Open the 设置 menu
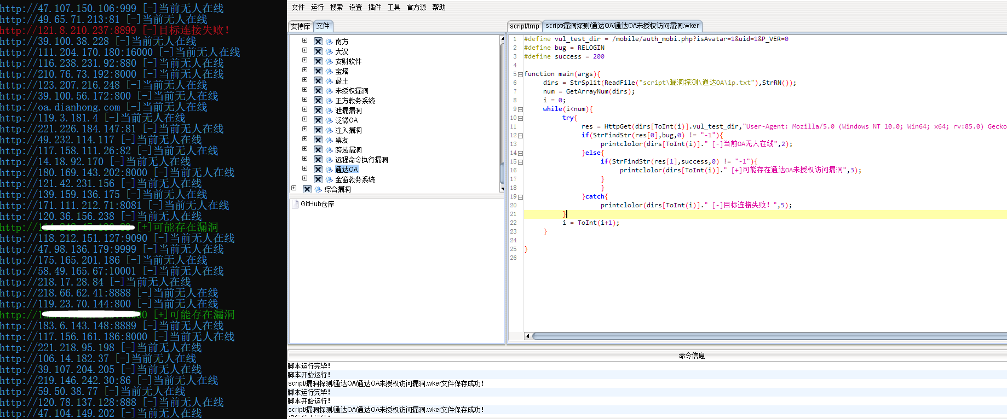The height and width of the screenshot is (419, 1007). click(355, 7)
